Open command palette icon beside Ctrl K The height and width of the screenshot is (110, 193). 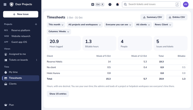pos(93,5)
